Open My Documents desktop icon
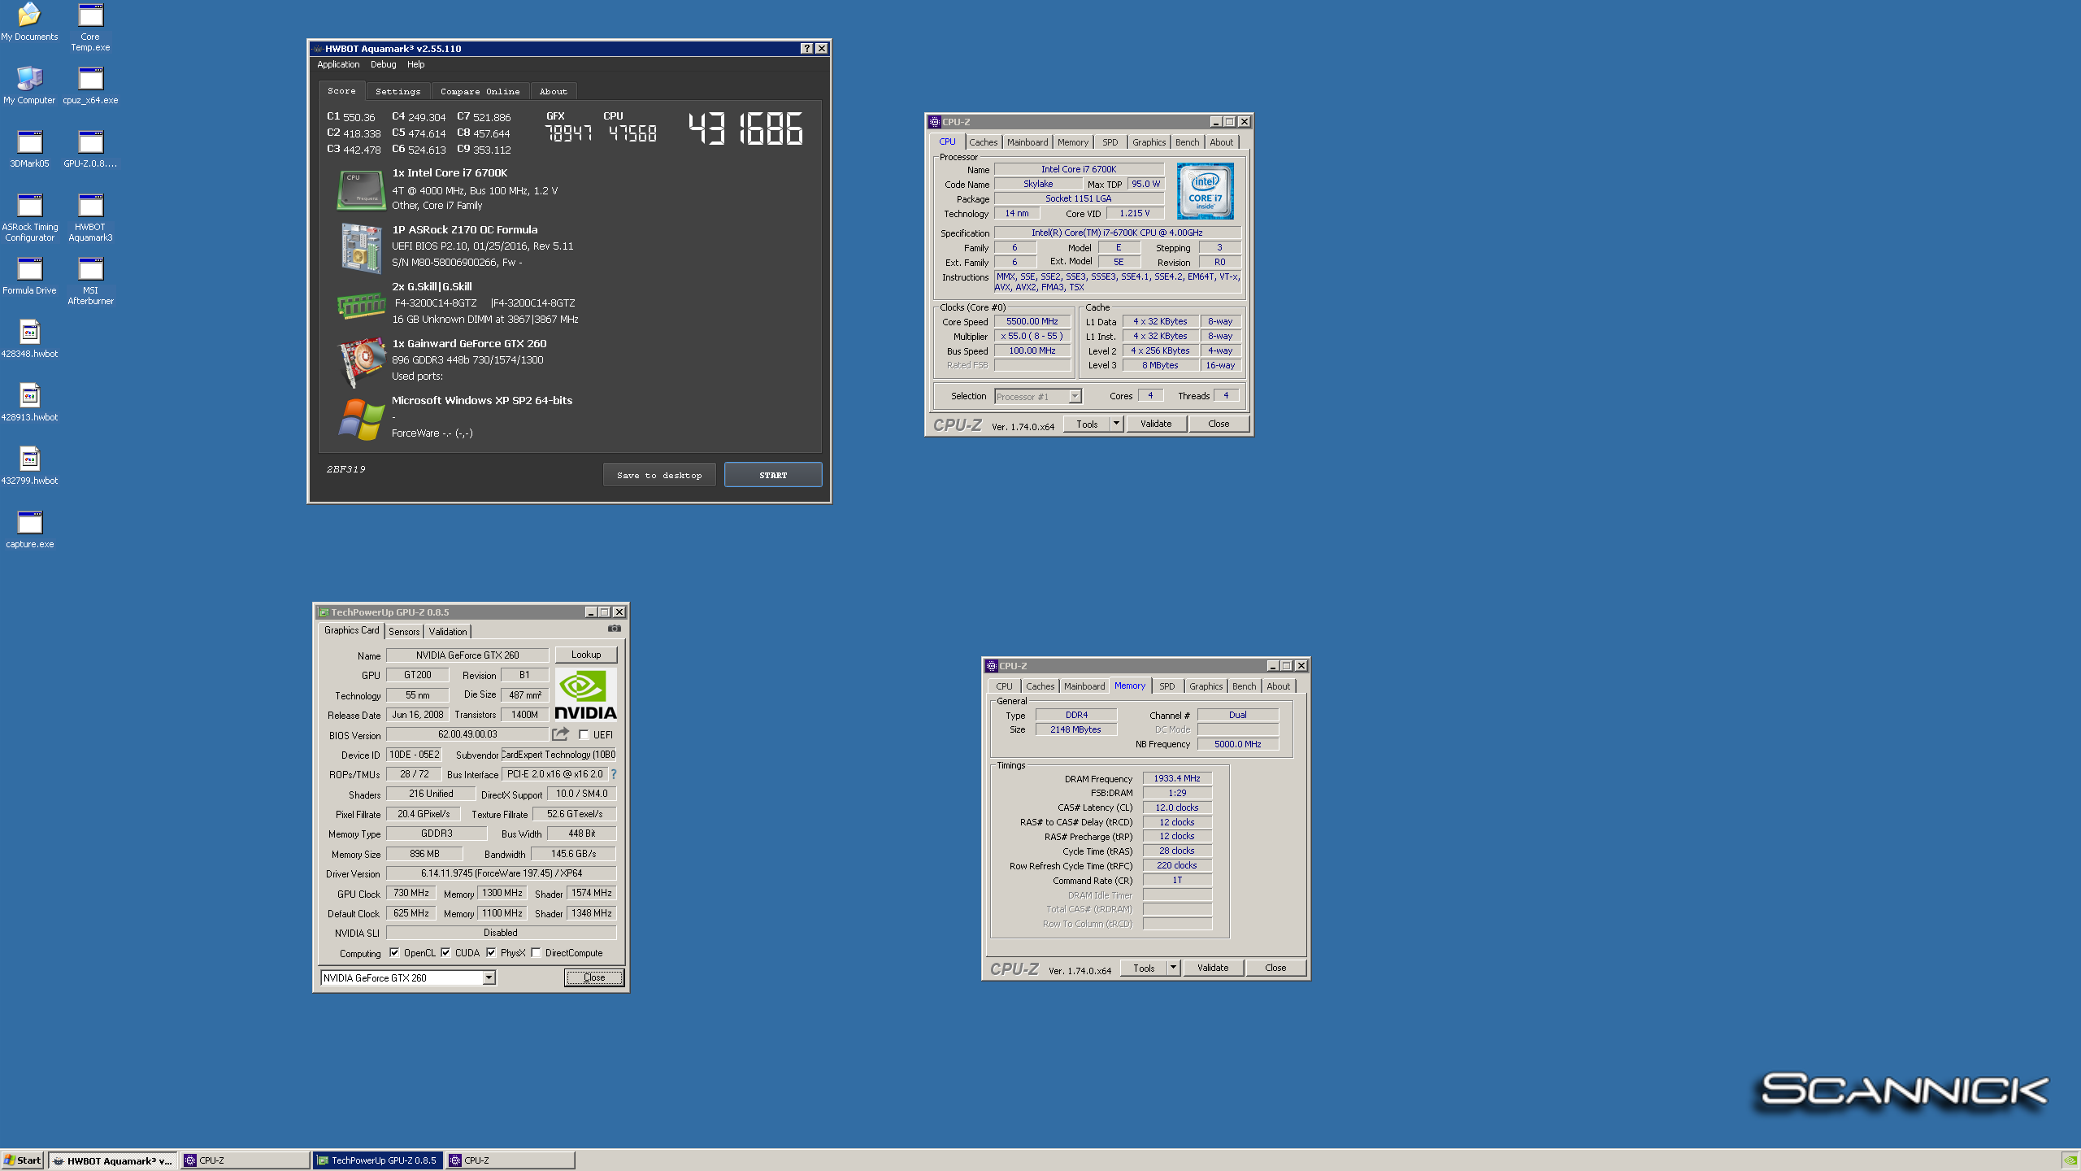 click(29, 22)
